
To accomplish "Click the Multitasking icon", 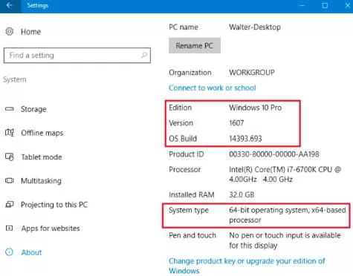I will point(10,180).
